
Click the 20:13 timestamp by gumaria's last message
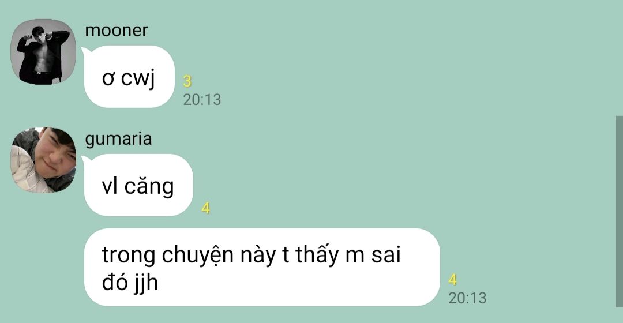(467, 298)
